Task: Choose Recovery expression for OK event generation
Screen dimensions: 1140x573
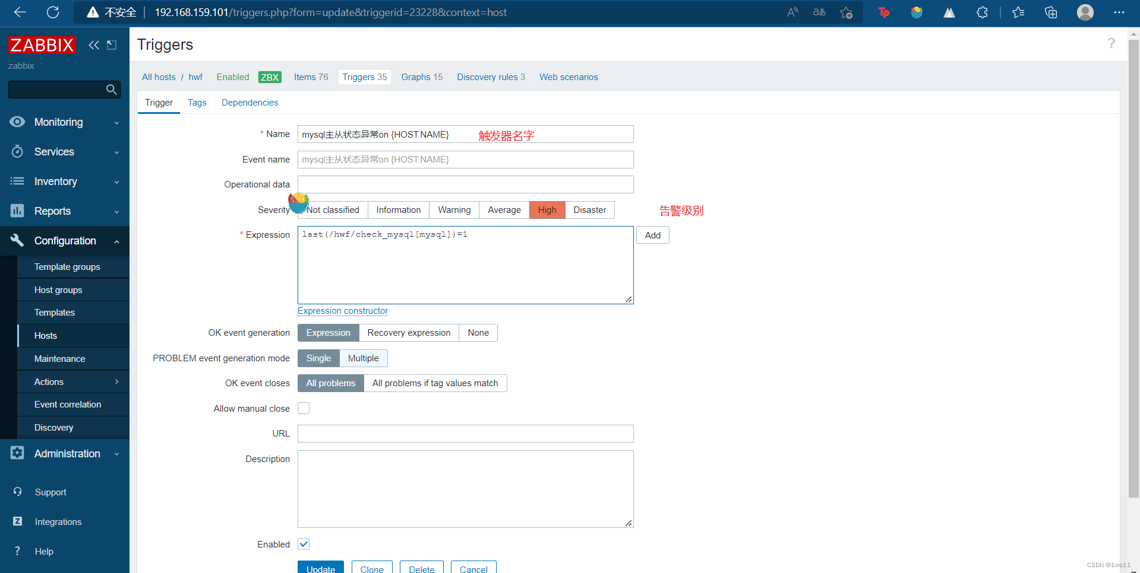Action: [409, 333]
